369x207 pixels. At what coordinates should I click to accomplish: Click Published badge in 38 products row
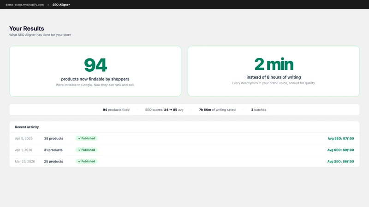click(86, 138)
